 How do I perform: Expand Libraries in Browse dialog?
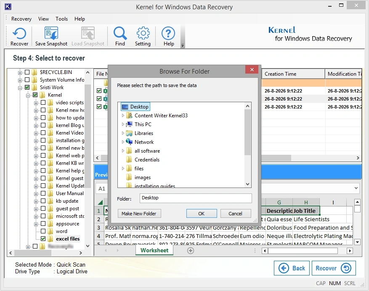click(123, 133)
